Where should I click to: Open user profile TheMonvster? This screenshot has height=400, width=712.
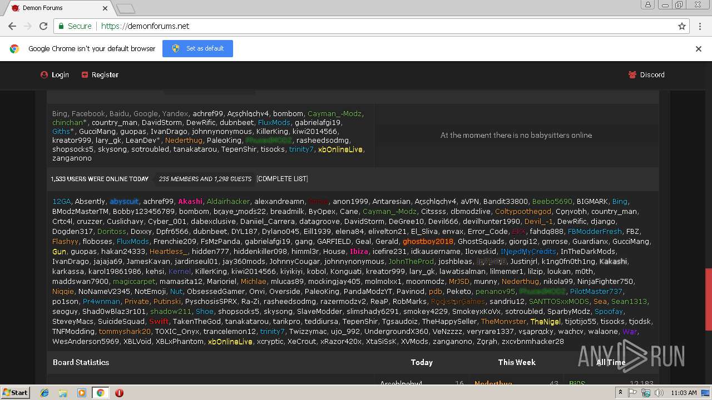click(x=503, y=322)
